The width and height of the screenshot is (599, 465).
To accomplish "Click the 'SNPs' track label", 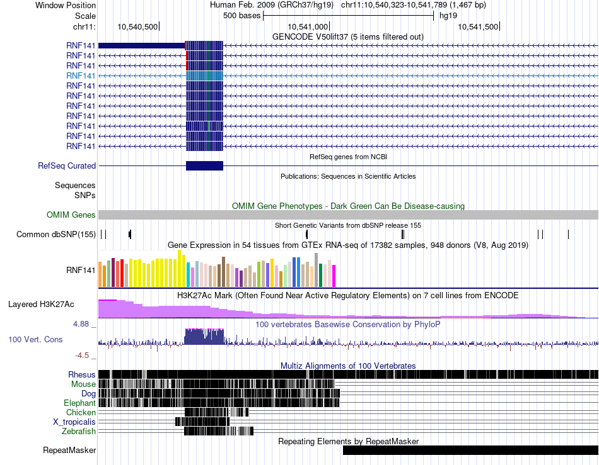I will click(x=85, y=196).
